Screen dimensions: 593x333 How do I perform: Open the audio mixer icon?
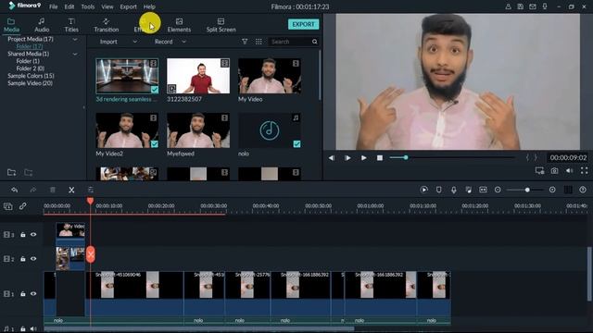click(468, 190)
